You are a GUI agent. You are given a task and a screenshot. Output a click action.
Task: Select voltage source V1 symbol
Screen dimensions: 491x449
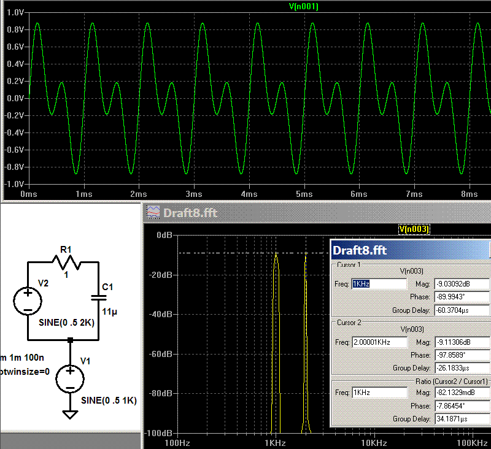tap(70, 378)
